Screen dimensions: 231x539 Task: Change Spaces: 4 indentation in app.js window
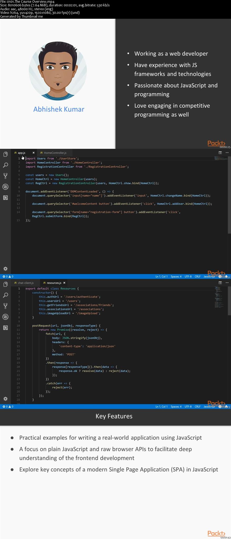point(176,277)
